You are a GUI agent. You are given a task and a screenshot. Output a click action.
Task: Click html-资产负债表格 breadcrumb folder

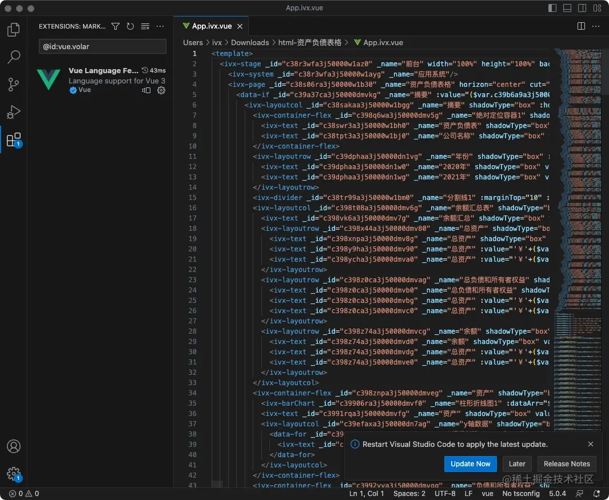point(309,43)
